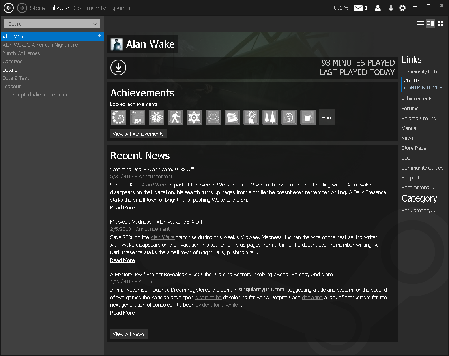Open the Support link

click(410, 178)
